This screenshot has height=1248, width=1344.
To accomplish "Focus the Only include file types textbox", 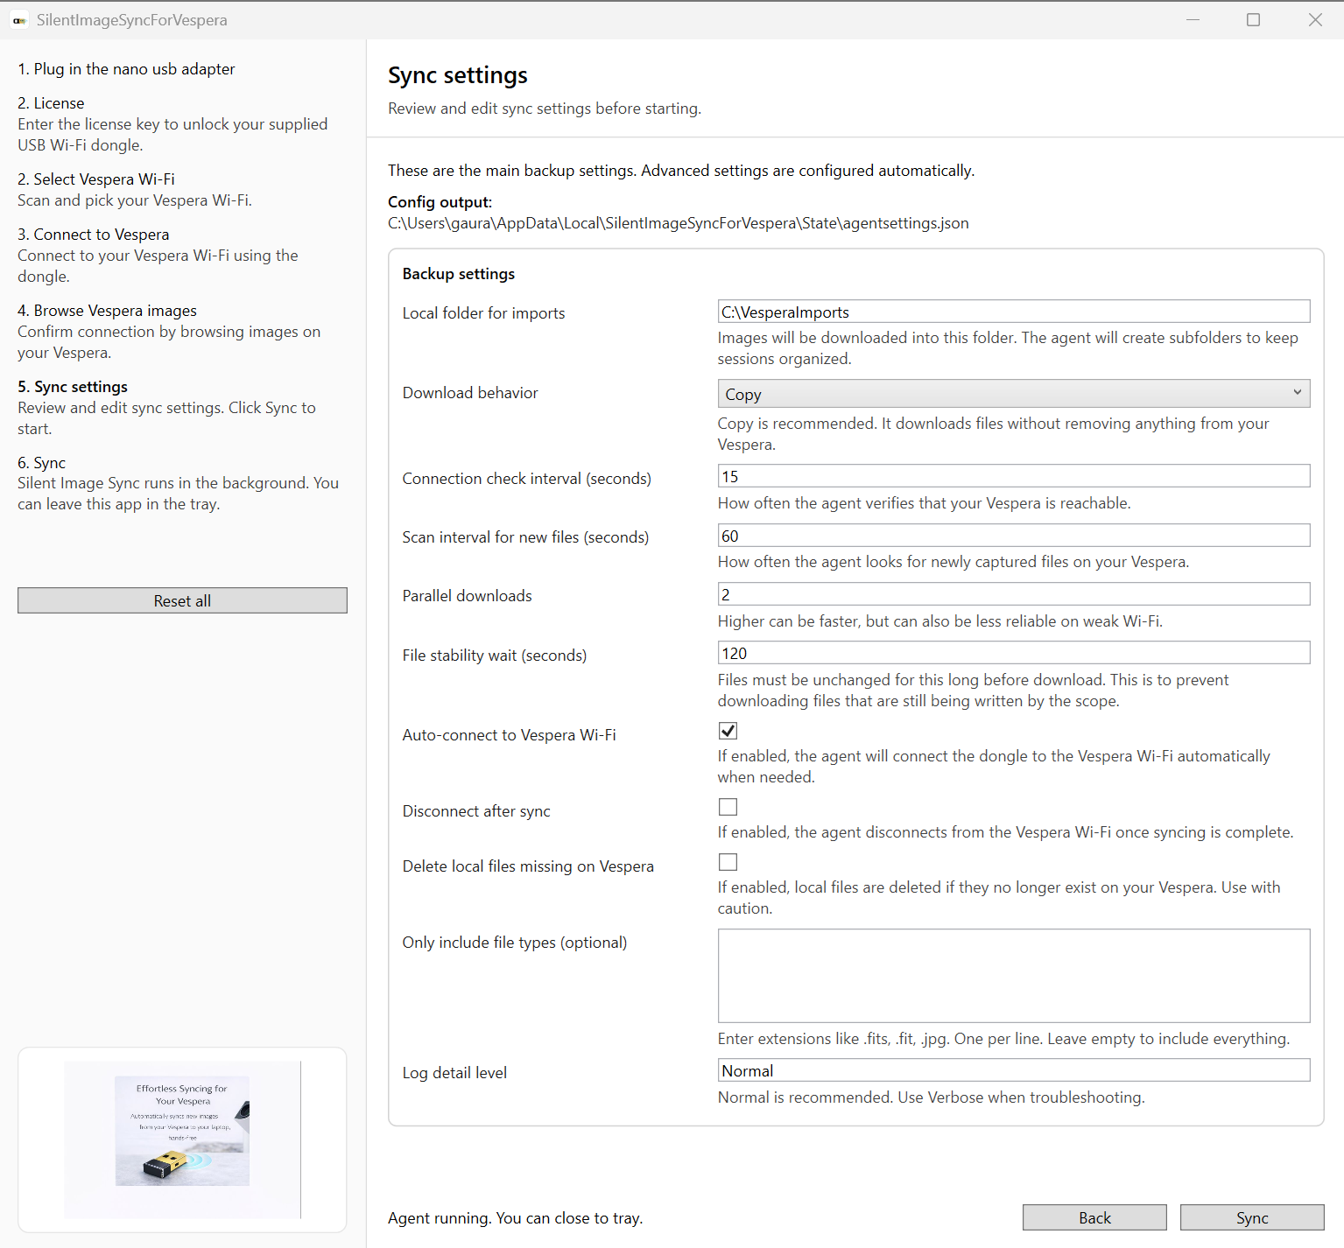I will click(1014, 976).
